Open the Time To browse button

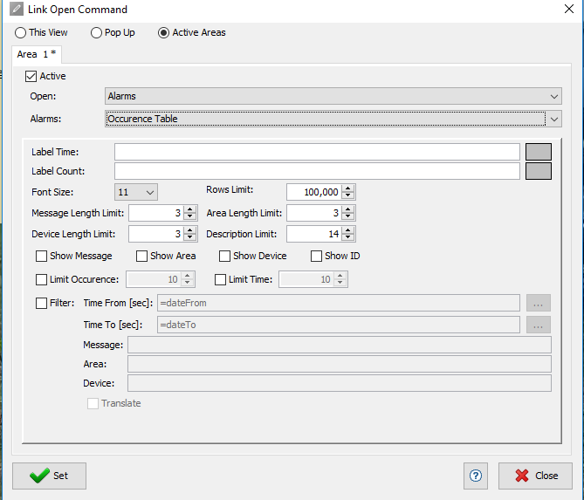pyautogui.click(x=539, y=325)
